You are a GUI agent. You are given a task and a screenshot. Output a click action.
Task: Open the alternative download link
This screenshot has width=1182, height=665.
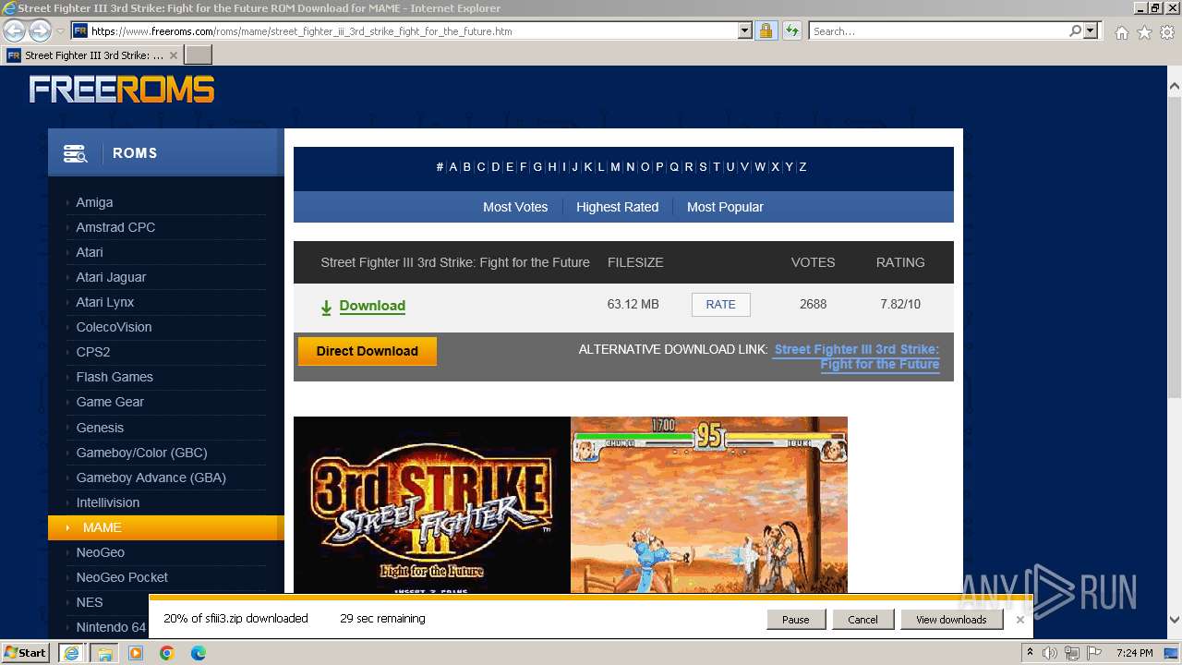tap(857, 357)
